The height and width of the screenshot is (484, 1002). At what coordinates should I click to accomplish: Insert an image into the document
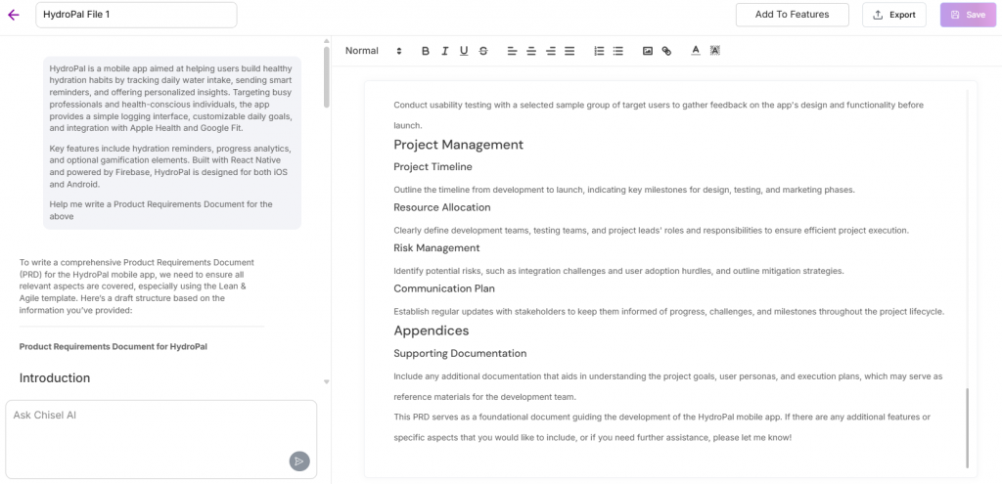point(647,51)
